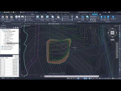Click the Easting column header in points list
The height and width of the screenshot is (91, 121).
pyautogui.click(x=16, y=58)
